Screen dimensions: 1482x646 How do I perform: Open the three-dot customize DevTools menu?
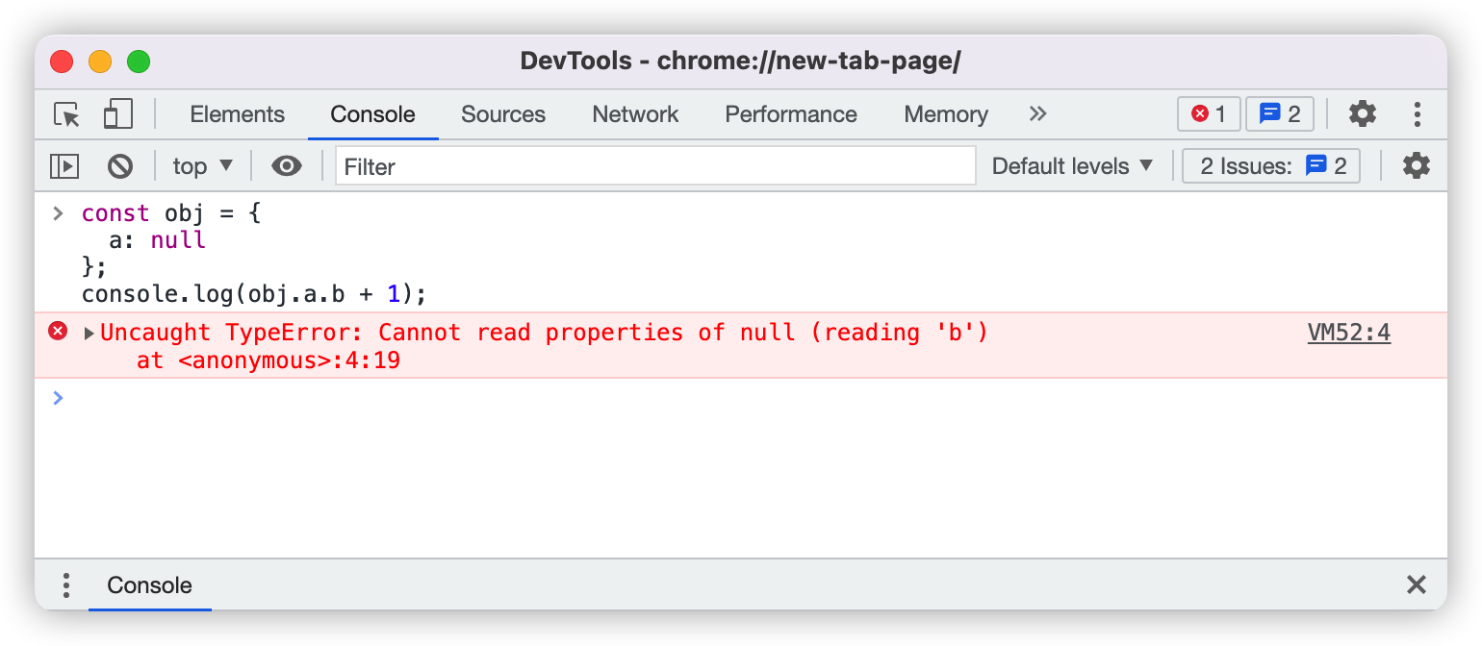click(1417, 114)
